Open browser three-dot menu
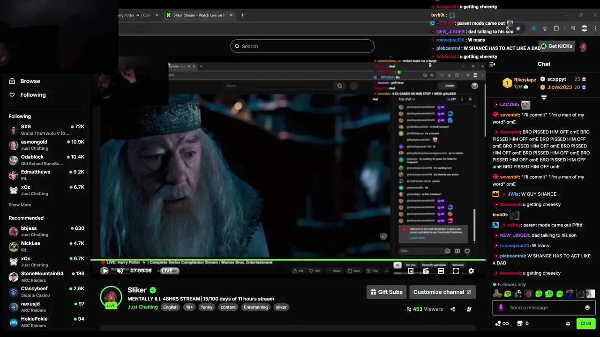This screenshot has height=337, width=600. 596,29
